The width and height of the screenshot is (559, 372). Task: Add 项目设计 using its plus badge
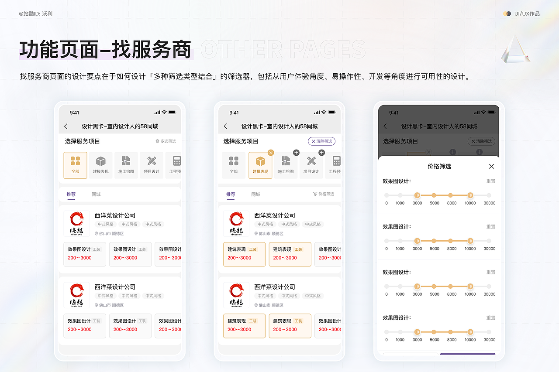coord(321,153)
